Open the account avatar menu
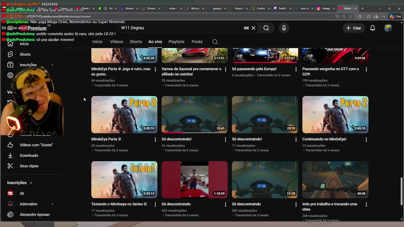The width and height of the screenshot is (404, 227). [x=388, y=28]
